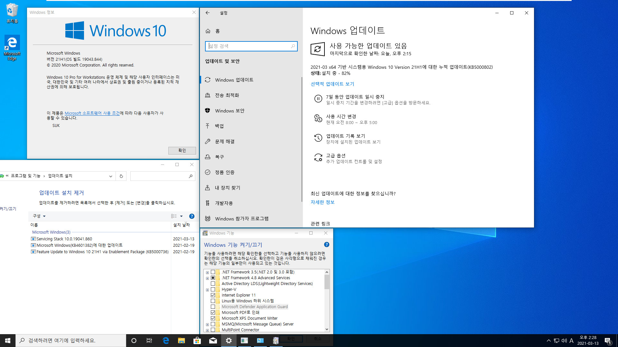Open 자세한 정보 link
The image size is (618, 347).
pos(323,202)
